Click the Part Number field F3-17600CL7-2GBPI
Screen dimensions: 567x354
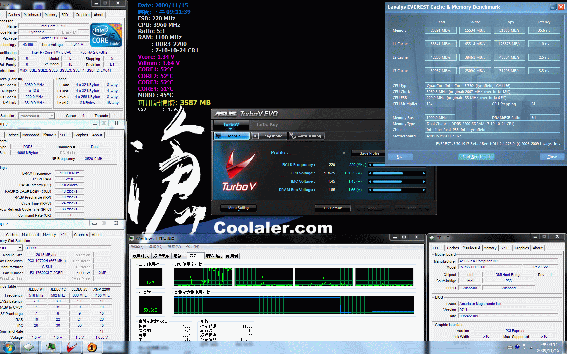[47, 273]
